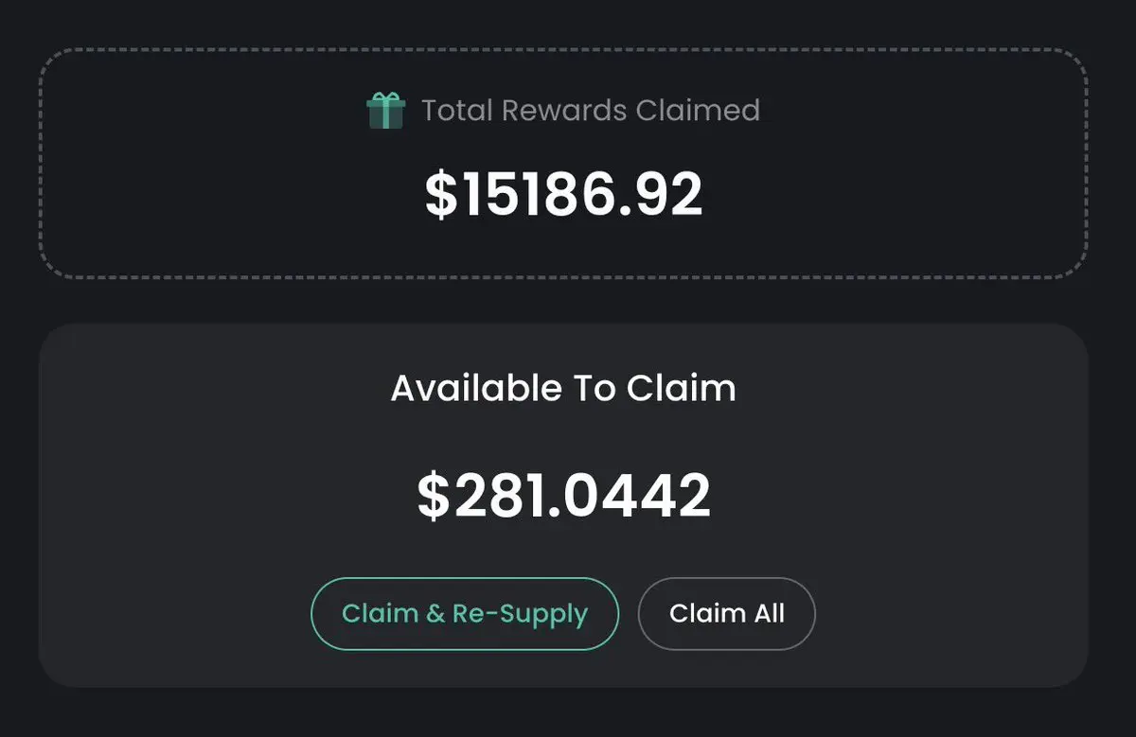
Task: Click the green-outlined pill button
Action: coord(465,613)
